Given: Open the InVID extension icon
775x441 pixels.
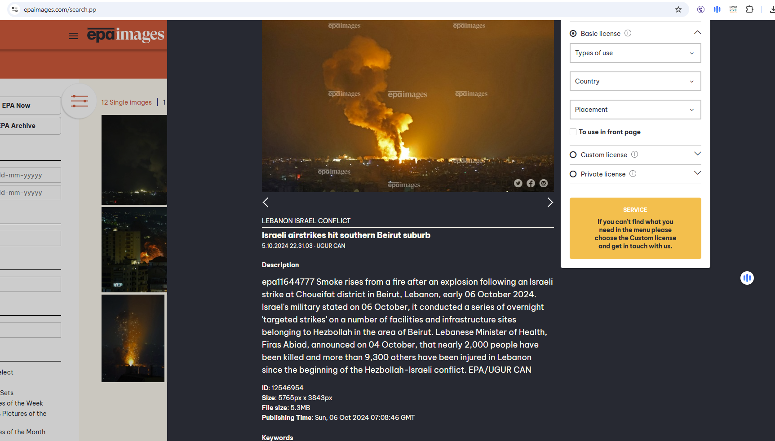Looking at the screenshot, I should [x=733, y=9].
